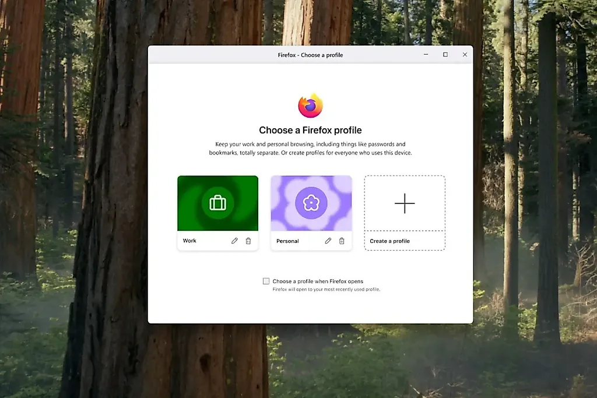Click the Choose a Firefox profile heading
This screenshot has height=398, width=597.
tap(310, 130)
